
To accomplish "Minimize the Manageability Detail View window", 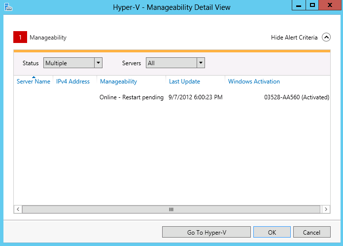I will (299, 5).
